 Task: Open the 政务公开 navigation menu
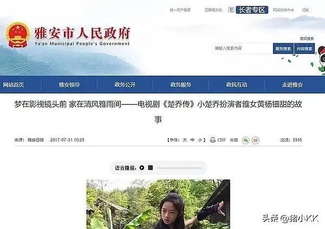[125, 85]
